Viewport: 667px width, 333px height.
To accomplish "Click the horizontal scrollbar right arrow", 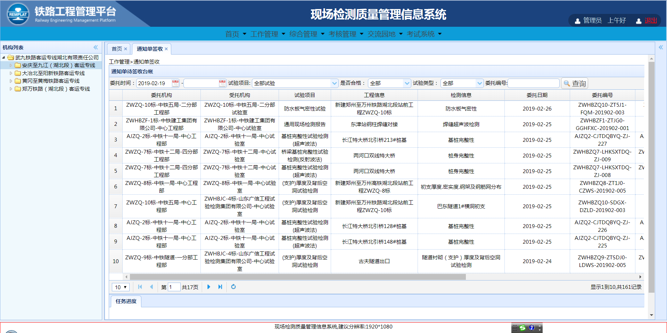I will [640, 277].
